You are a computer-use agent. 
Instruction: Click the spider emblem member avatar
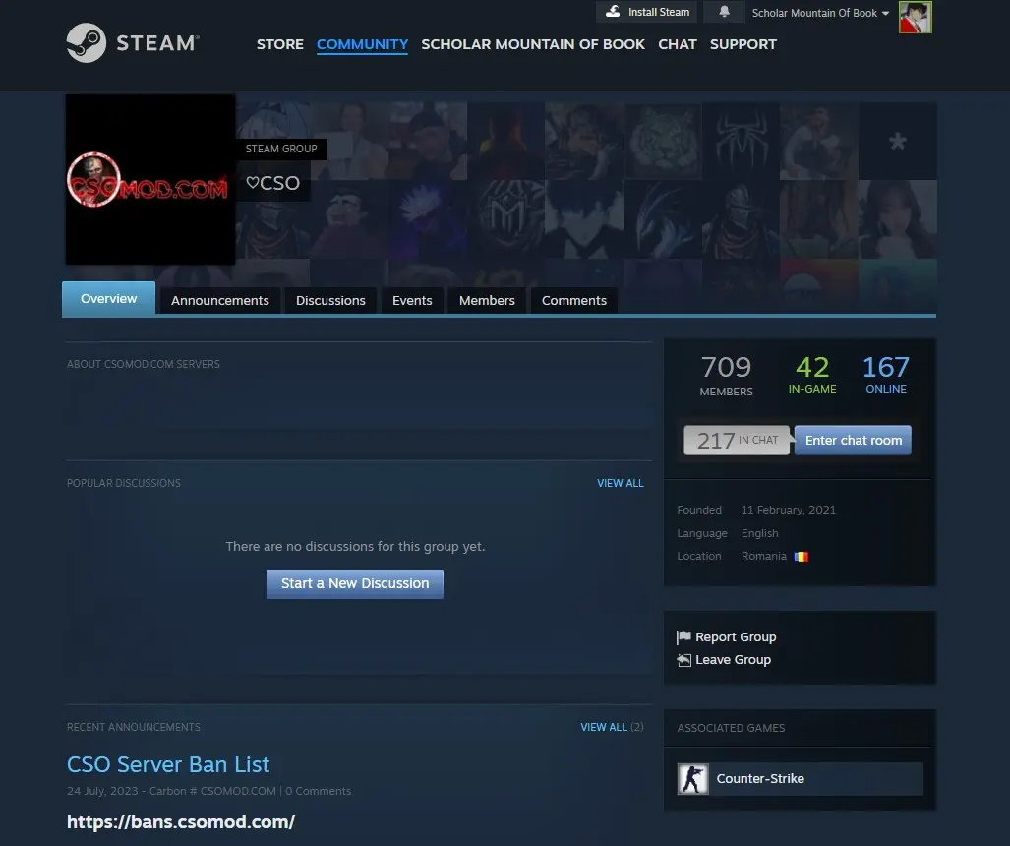click(741, 141)
